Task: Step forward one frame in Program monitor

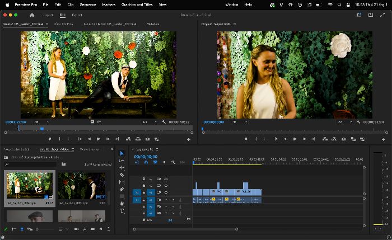Action: (304, 139)
